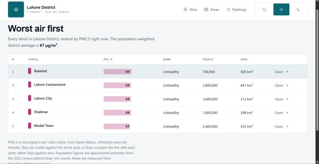Click the TEHSIL column header
Image resolution: width=319 pixels, height=164 pixels.
click(33, 60)
